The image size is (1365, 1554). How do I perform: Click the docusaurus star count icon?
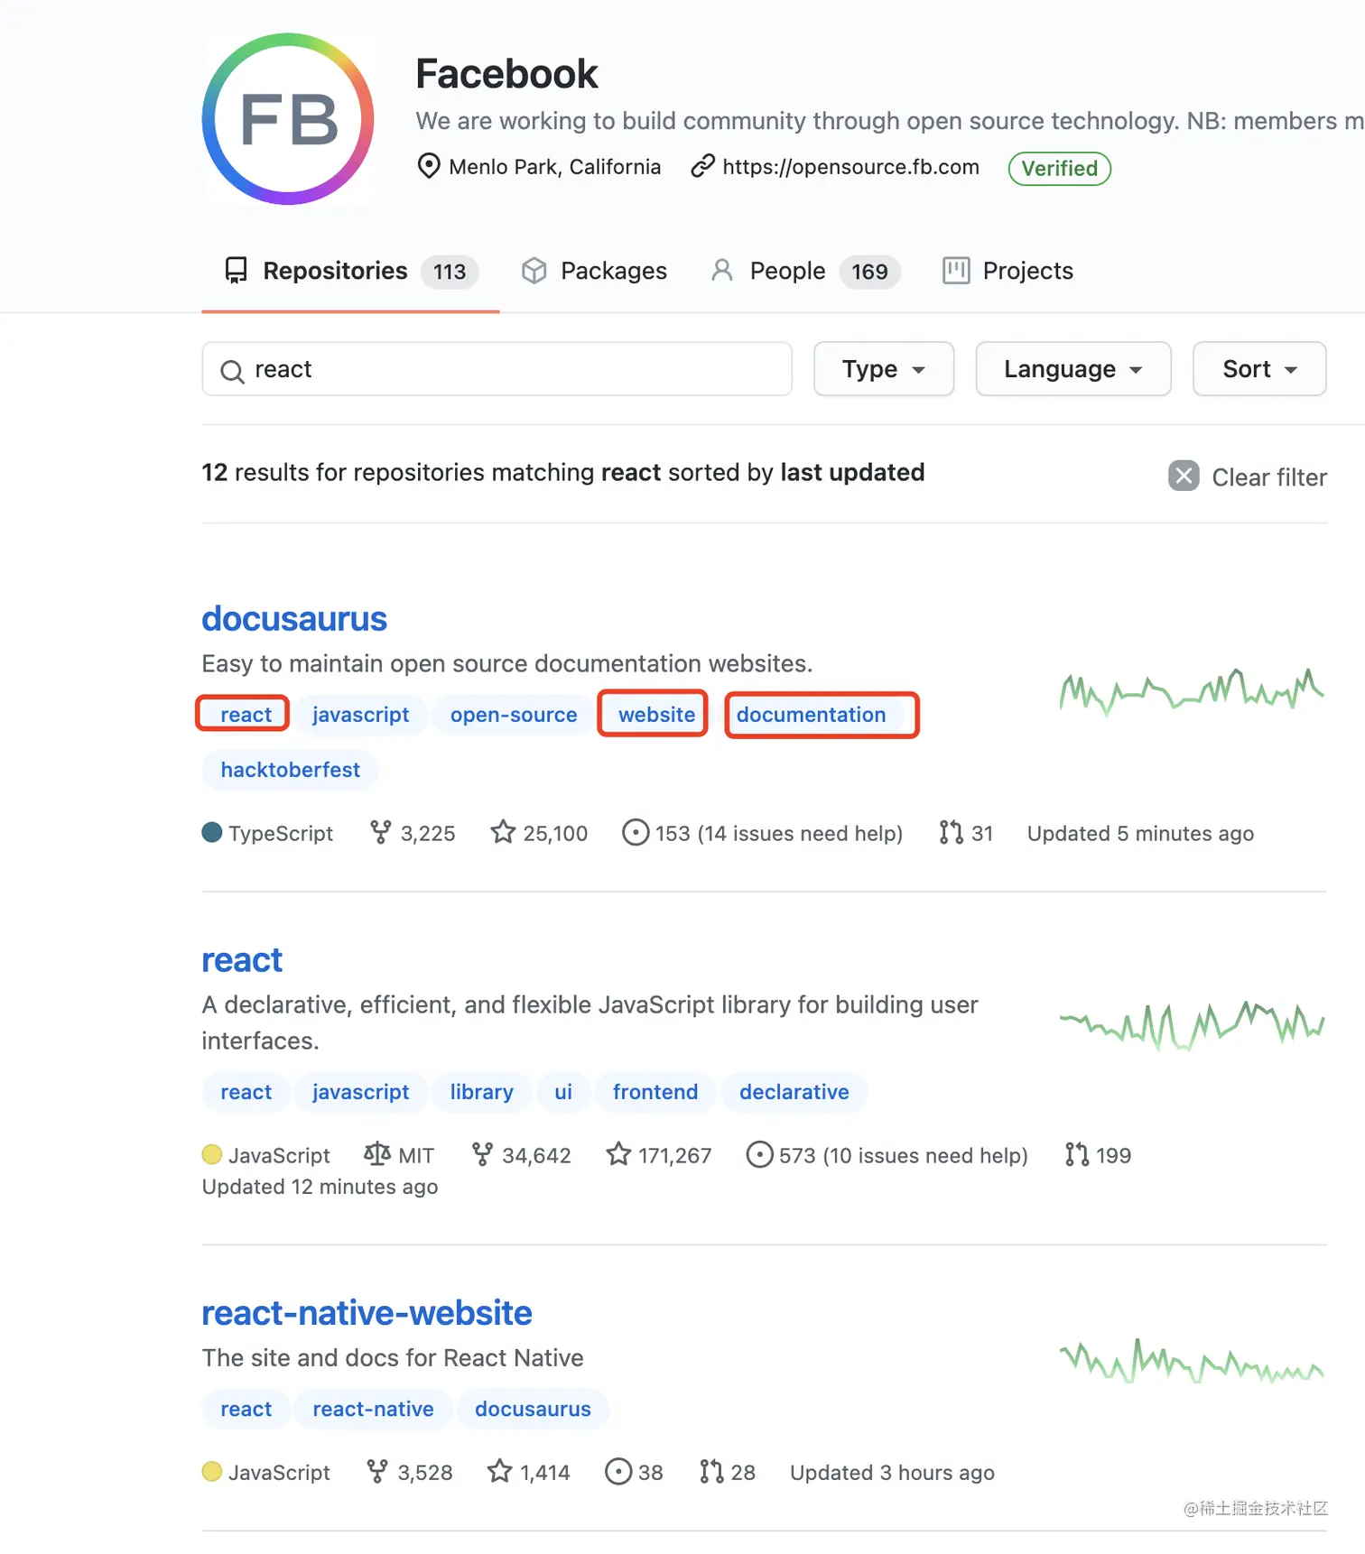503,832
